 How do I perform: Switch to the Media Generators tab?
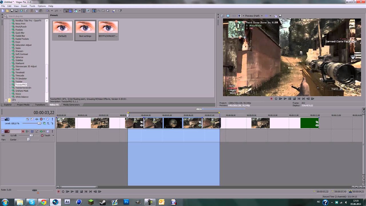[x=71, y=105]
